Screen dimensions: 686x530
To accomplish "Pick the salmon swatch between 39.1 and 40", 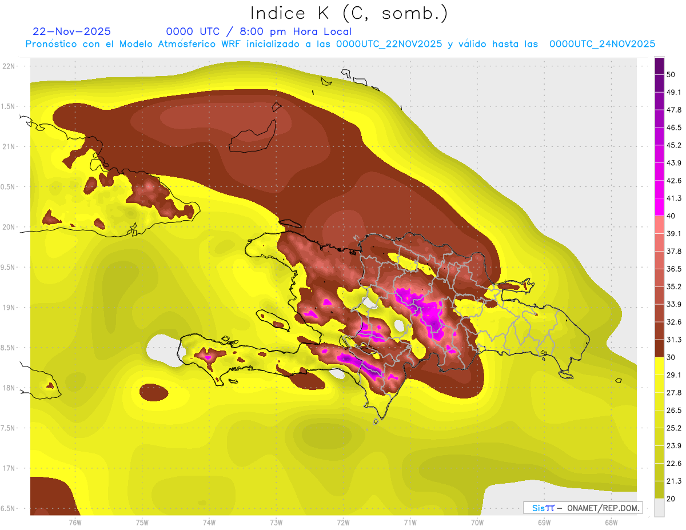I will tap(660, 225).
